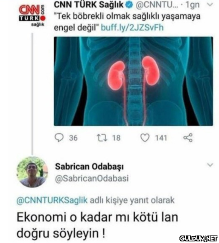Click the CNN TÜRK Sağlık account name
219x243 pixels.
(89, 5)
